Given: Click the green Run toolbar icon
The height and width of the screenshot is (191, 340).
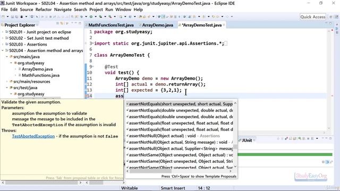Looking at the screenshot, I should pos(91,16).
